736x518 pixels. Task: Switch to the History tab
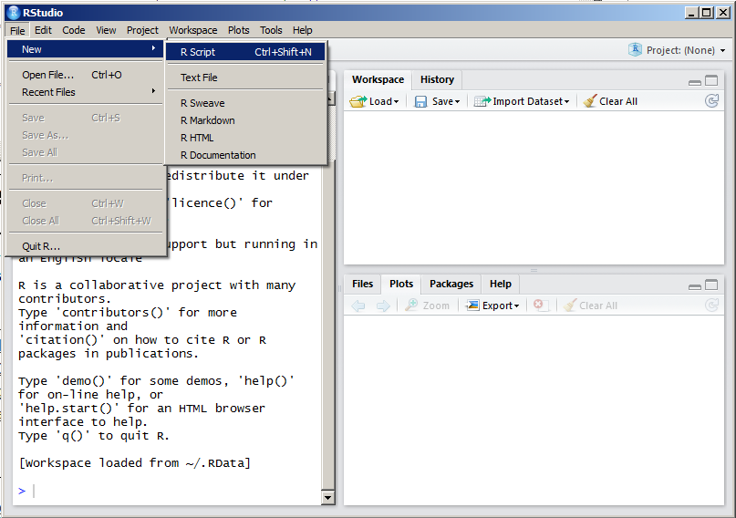(437, 79)
